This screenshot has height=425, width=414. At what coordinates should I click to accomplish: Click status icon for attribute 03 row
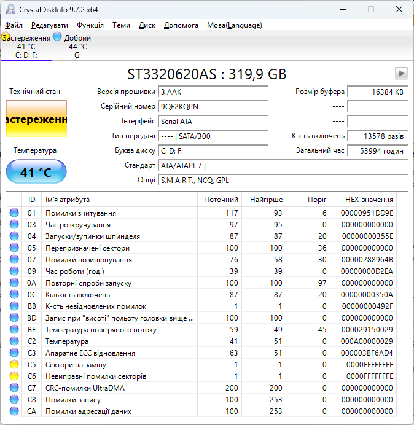[14, 224]
